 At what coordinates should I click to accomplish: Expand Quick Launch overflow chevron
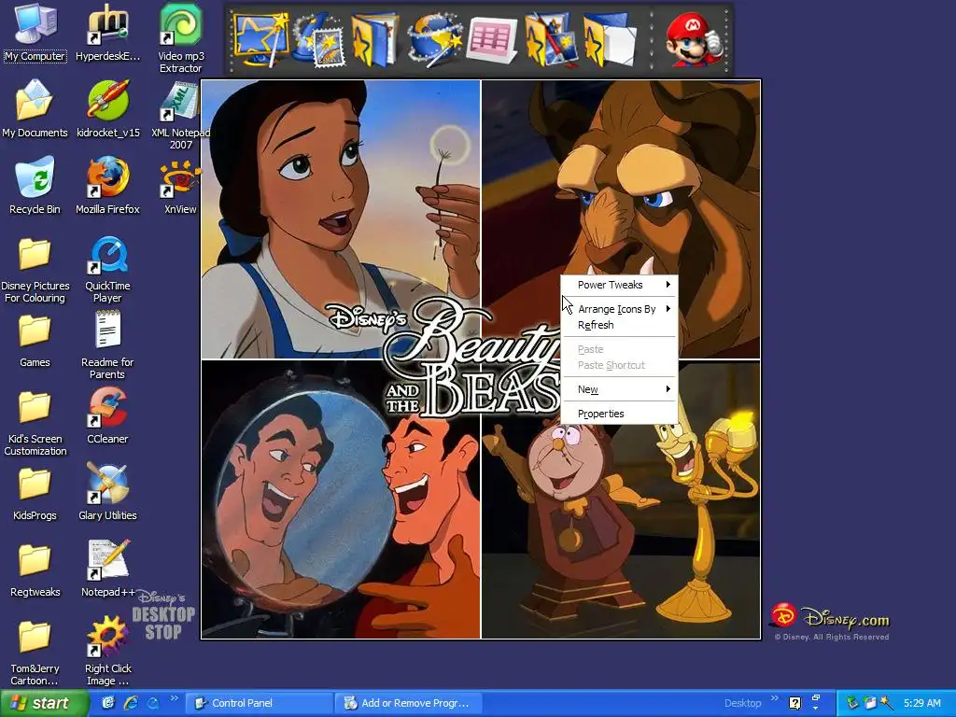[x=174, y=698]
